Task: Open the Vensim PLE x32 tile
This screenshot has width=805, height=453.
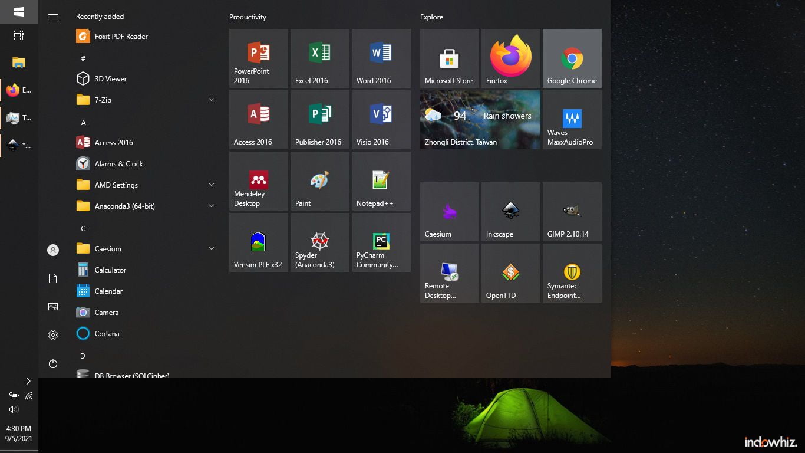Action: click(x=259, y=242)
